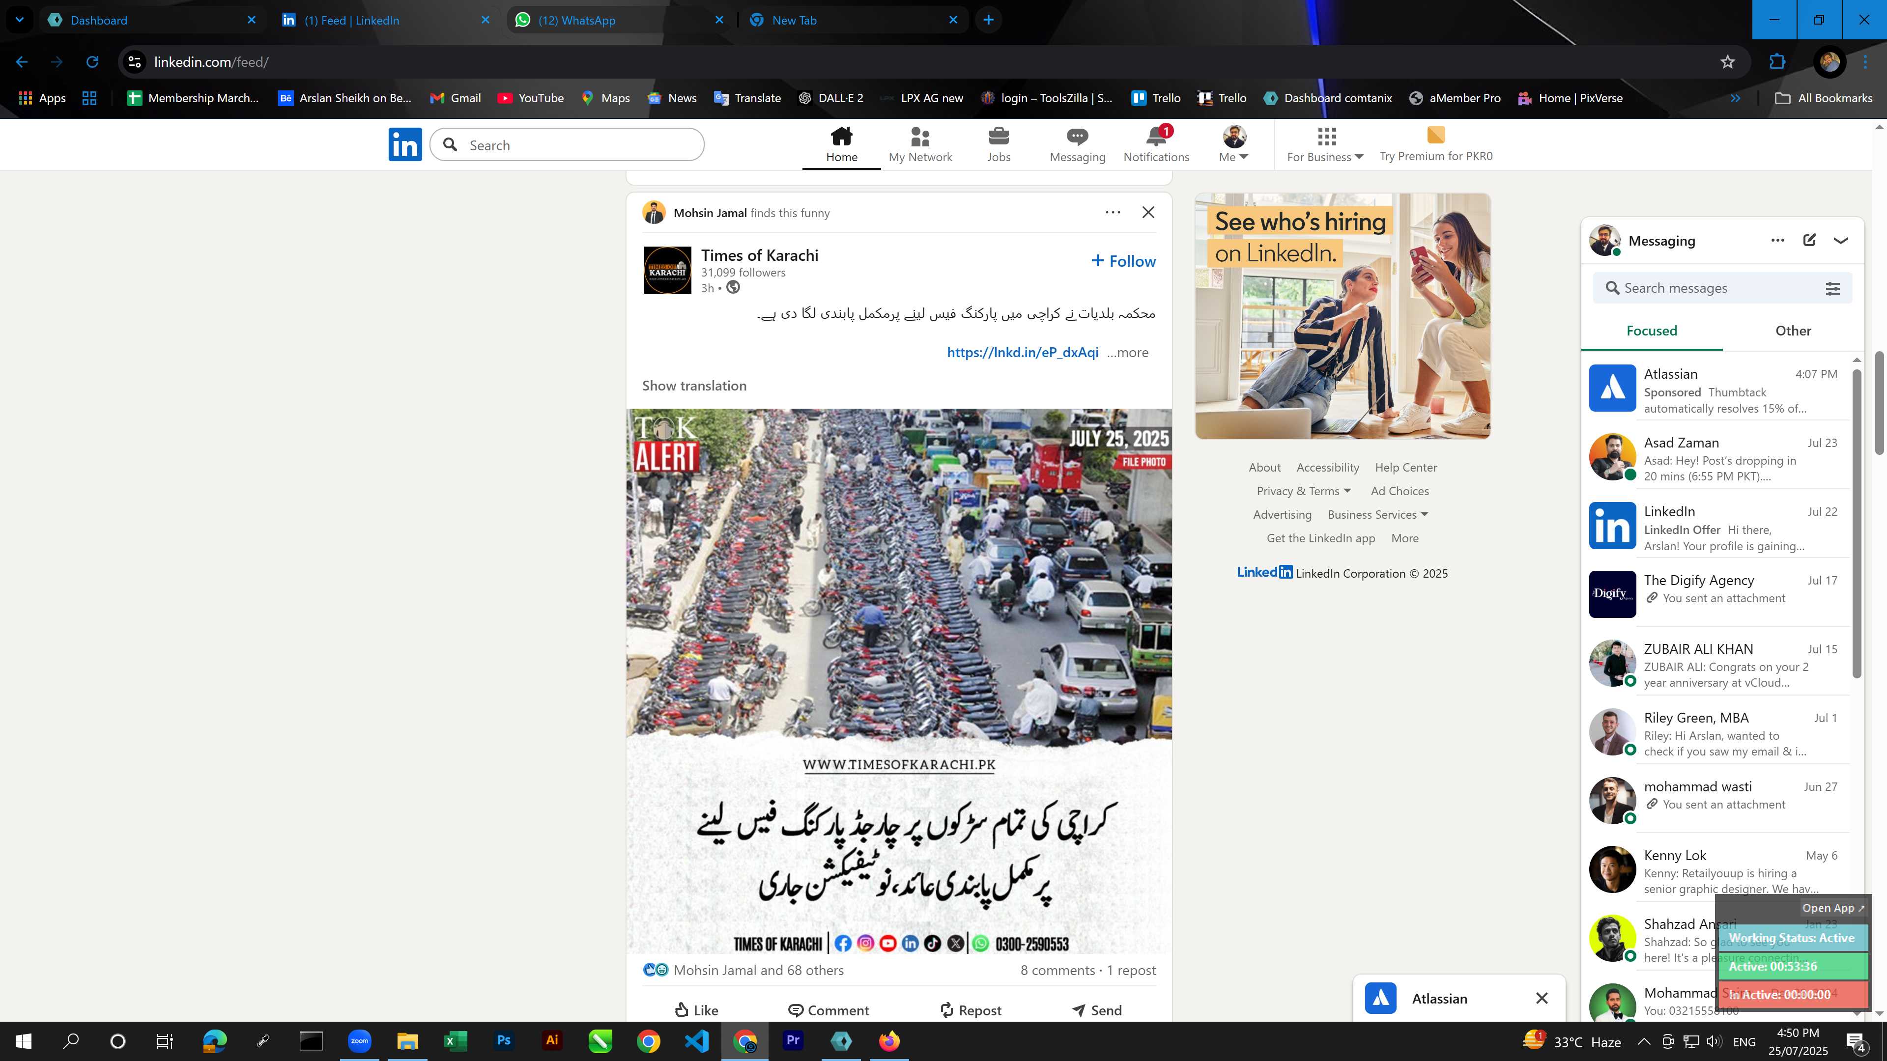This screenshot has height=1061, width=1887.
Task: Open Photoshop from the taskbar
Action: pyautogui.click(x=503, y=1040)
